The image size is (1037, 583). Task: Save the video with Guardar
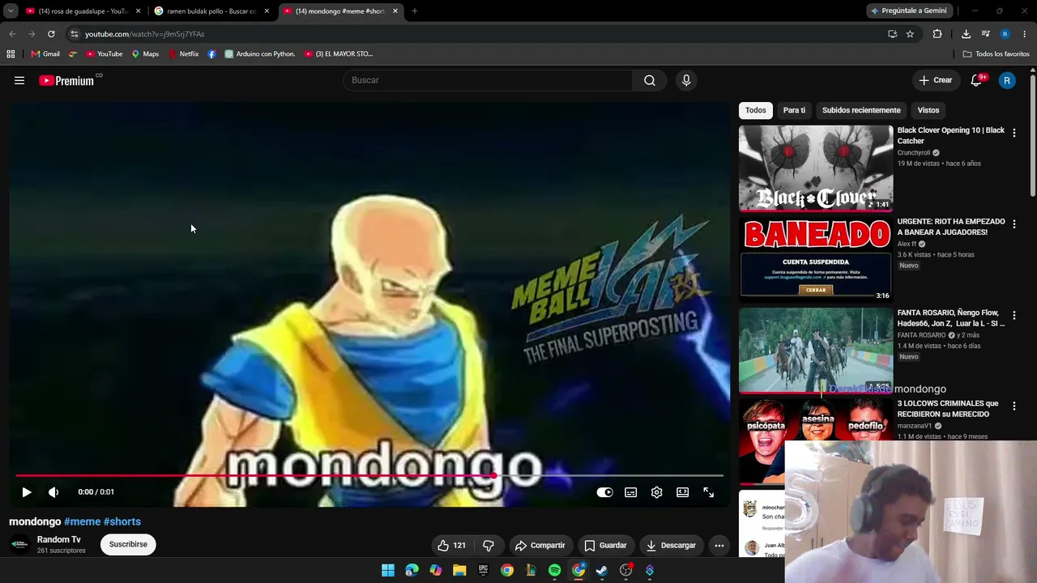pos(605,545)
